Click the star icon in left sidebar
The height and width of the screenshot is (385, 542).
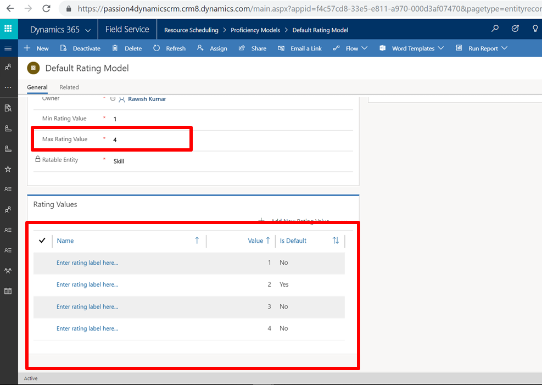[8, 169]
